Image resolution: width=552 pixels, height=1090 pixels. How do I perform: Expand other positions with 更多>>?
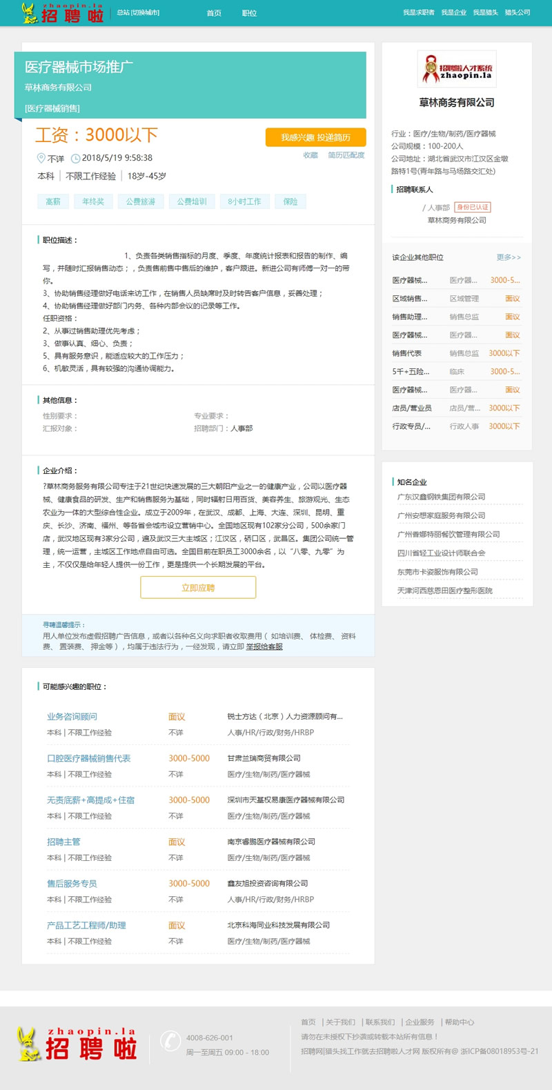pos(509,257)
